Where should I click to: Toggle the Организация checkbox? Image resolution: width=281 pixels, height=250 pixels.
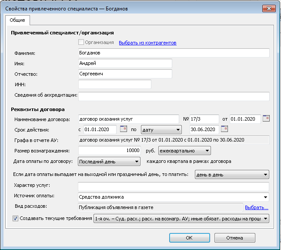point(80,43)
